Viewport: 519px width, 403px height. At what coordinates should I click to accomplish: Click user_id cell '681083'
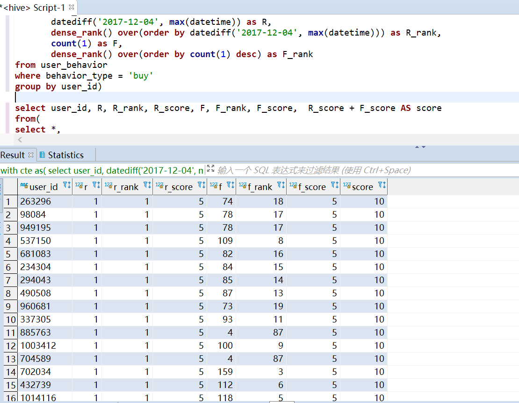tap(45, 254)
